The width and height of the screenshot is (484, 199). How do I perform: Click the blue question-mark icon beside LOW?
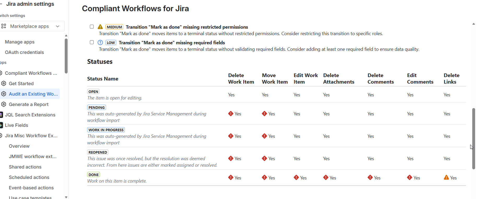100,42
